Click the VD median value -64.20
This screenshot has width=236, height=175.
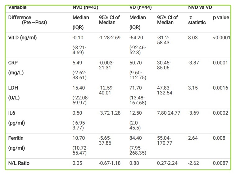point(136,37)
